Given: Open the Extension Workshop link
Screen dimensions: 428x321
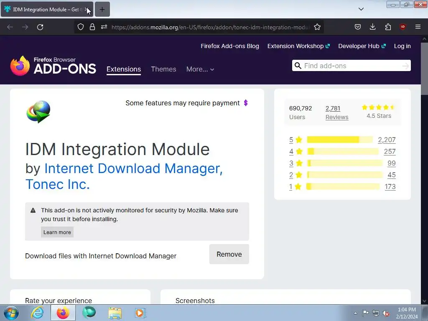Looking at the screenshot, I should (298, 46).
